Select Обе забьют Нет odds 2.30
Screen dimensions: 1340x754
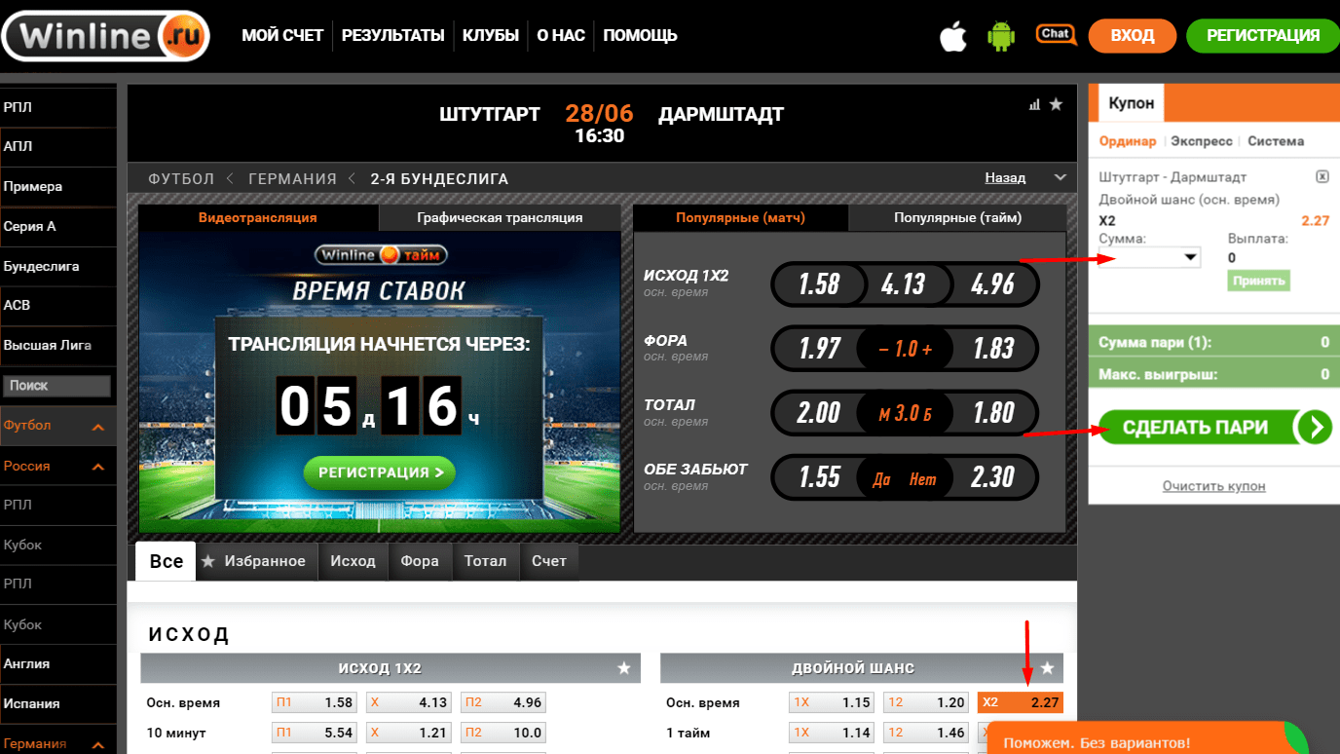992,477
